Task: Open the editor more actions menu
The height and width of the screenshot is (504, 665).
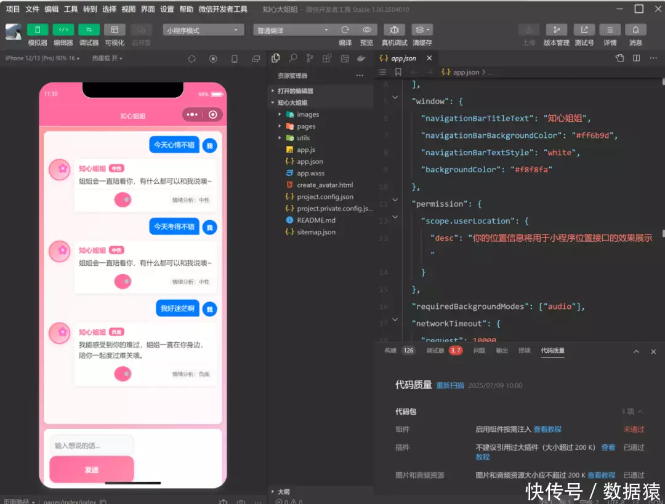Action: pos(653,58)
